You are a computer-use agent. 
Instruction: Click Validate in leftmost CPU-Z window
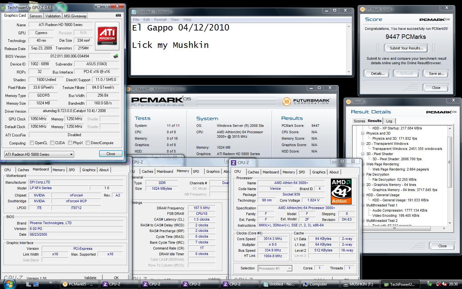pos(90,278)
